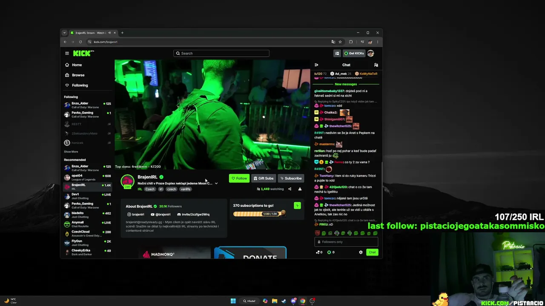Bookmark this page with the star
Image resolution: width=545 pixels, height=306 pixels.
click(x=340, y=42)
